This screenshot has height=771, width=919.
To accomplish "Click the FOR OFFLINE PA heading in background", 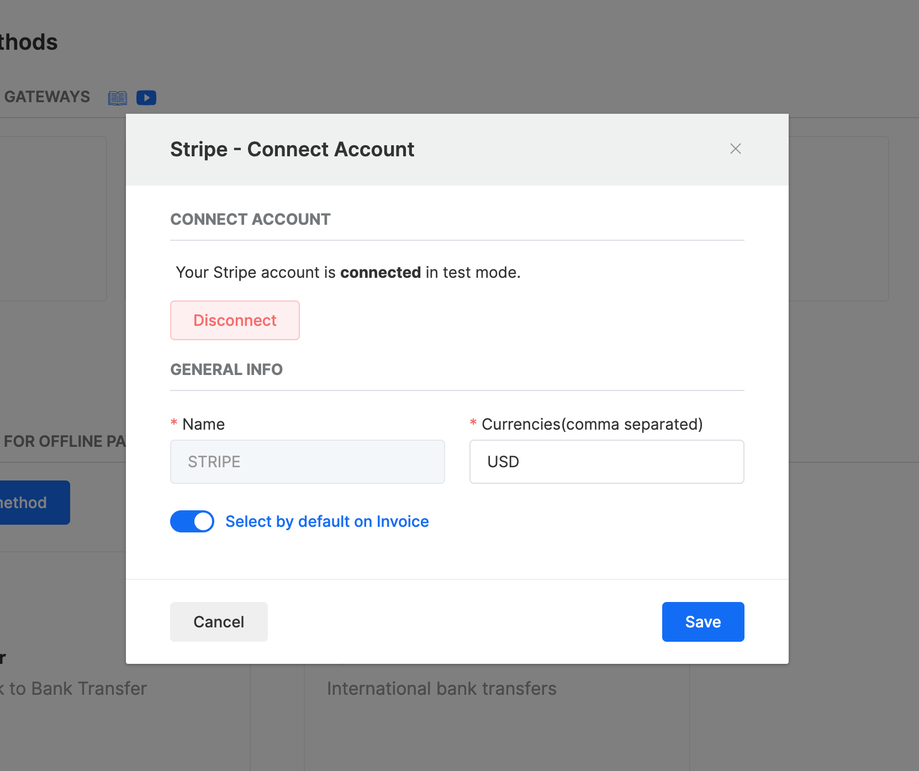I will [x=65, y=441].
